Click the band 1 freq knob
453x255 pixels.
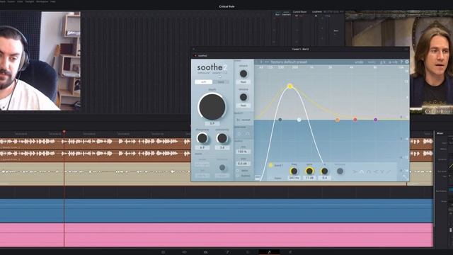point(294,171)
